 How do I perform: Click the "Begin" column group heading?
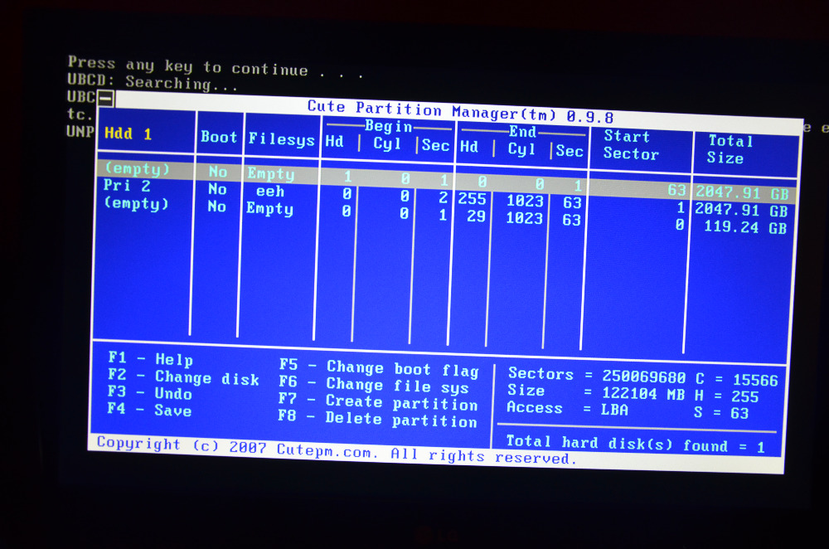[x=389, y=126]
